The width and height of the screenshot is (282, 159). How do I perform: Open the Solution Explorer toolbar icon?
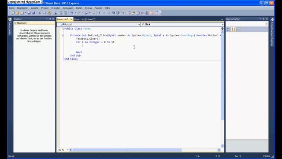[129, 13]
